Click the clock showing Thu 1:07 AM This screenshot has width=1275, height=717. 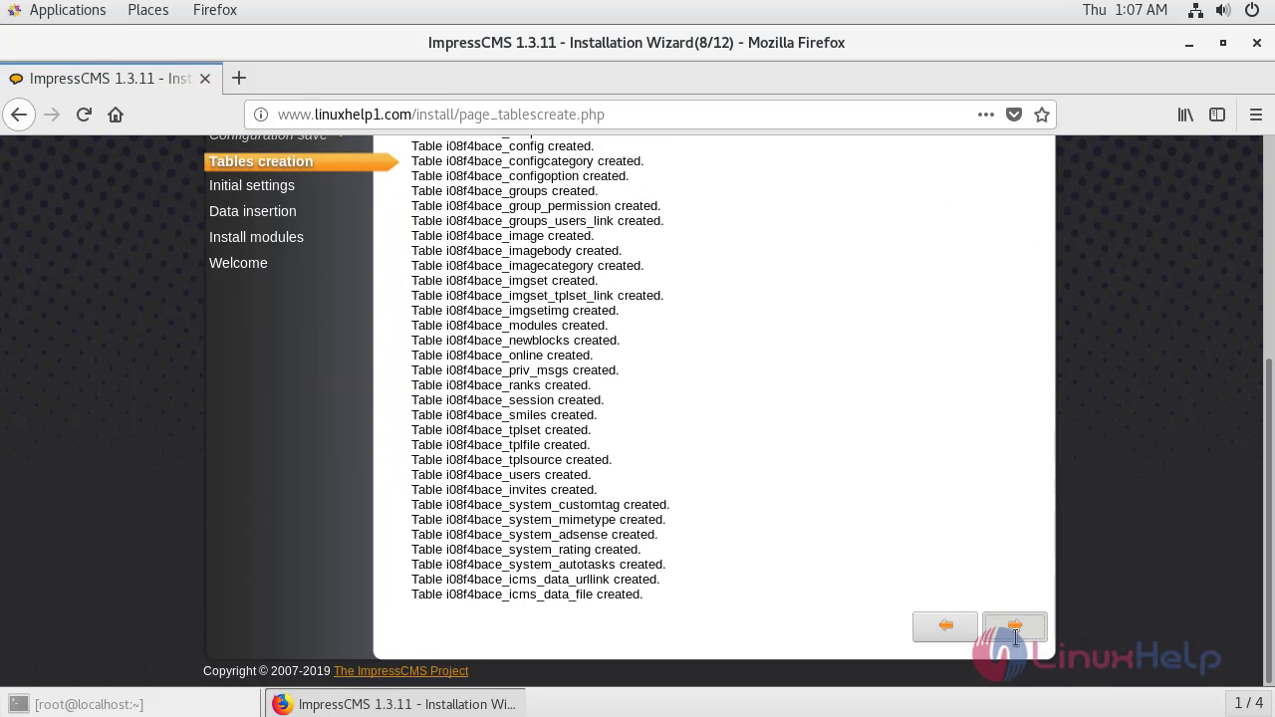(x=1125, y=10)
